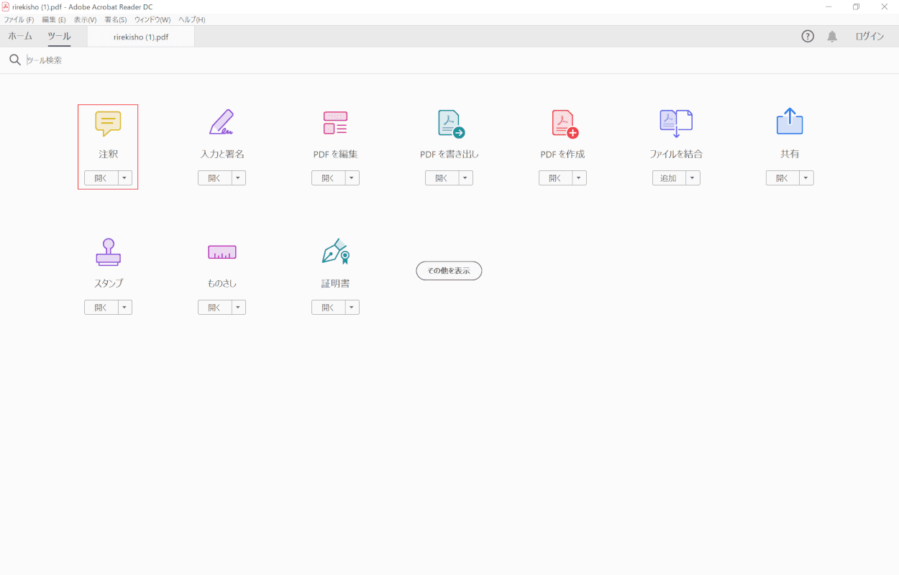Switch to the ツール tab
The width and height of the screenshot is (899, 575).
pyautogui.click(x=59, y=36)
